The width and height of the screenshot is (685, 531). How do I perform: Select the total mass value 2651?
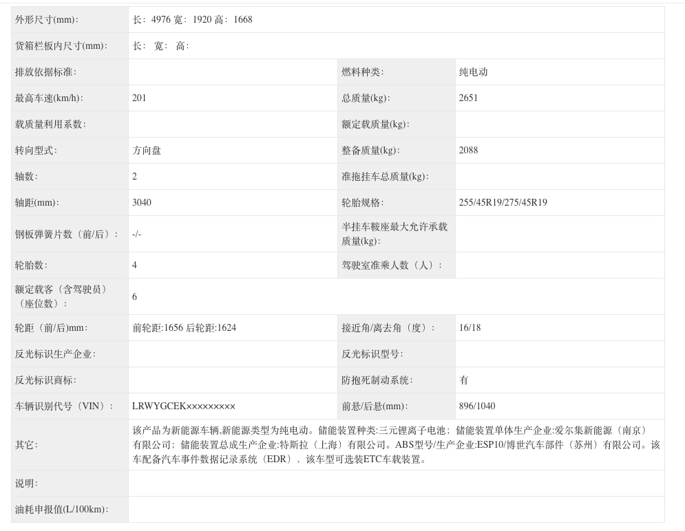click(x=468, y=98)
